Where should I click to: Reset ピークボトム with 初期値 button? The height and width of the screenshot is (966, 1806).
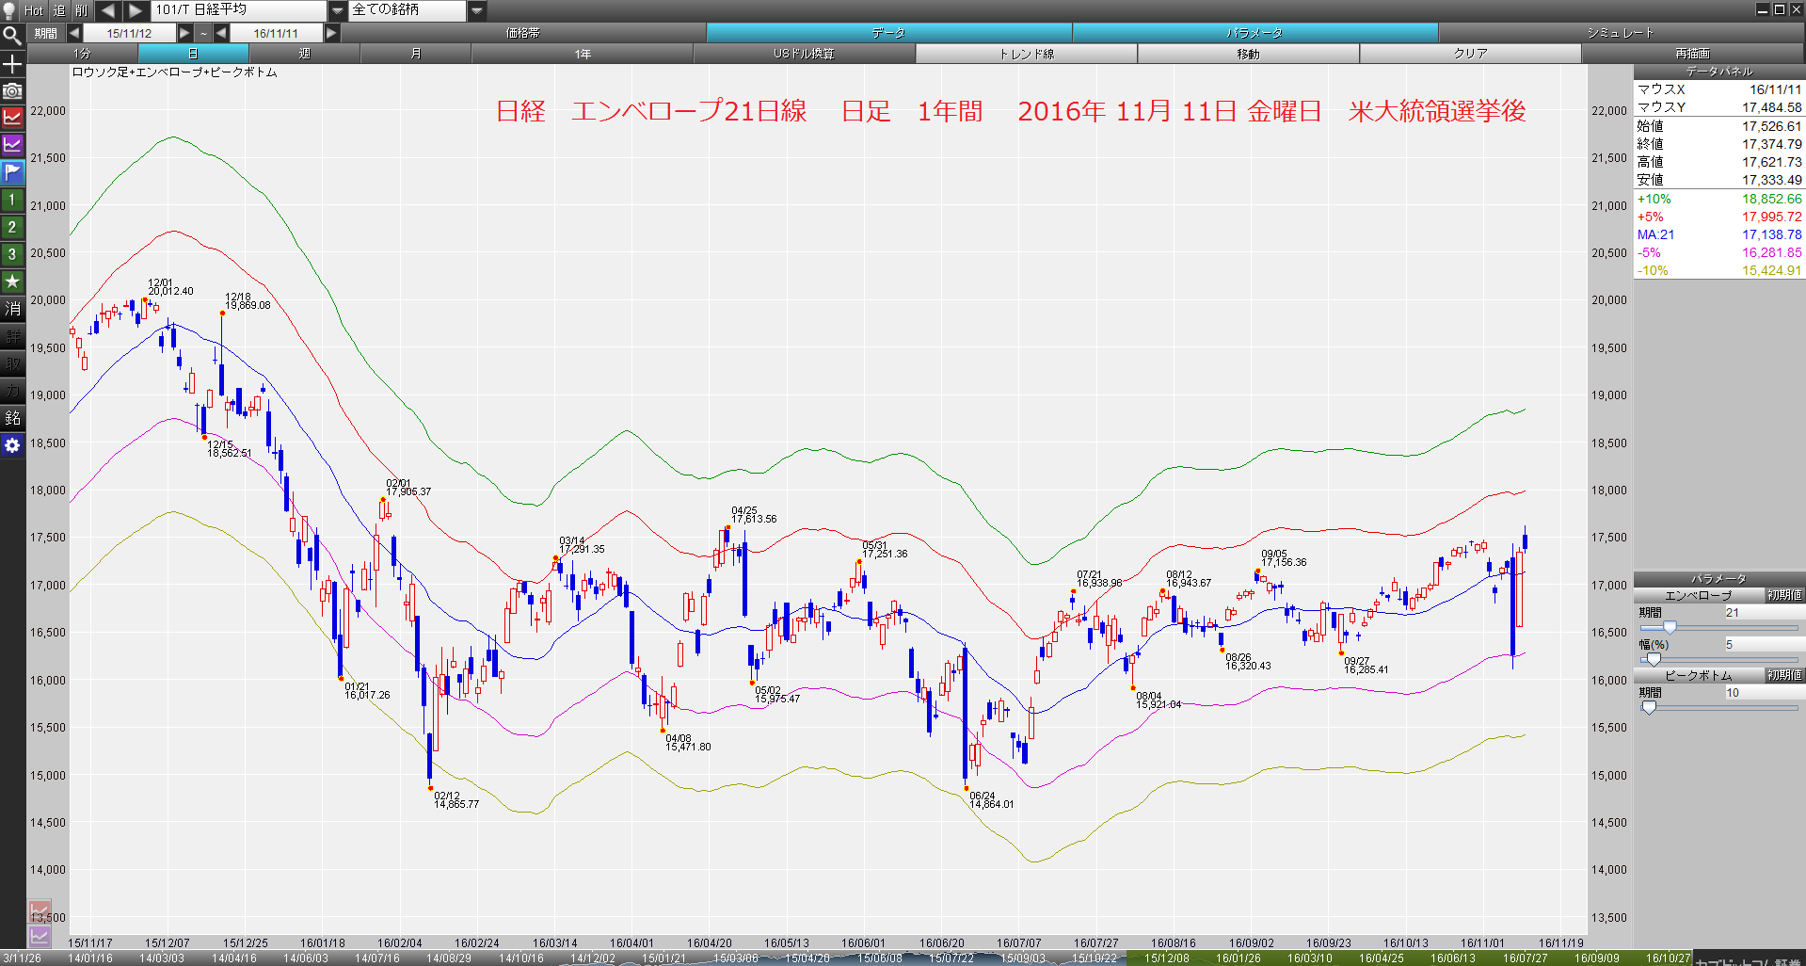(1783, 675)
